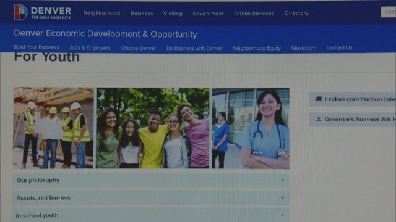Open the Government menu
The height and width of the screenshot is (222, 396).
pos(208,14)
